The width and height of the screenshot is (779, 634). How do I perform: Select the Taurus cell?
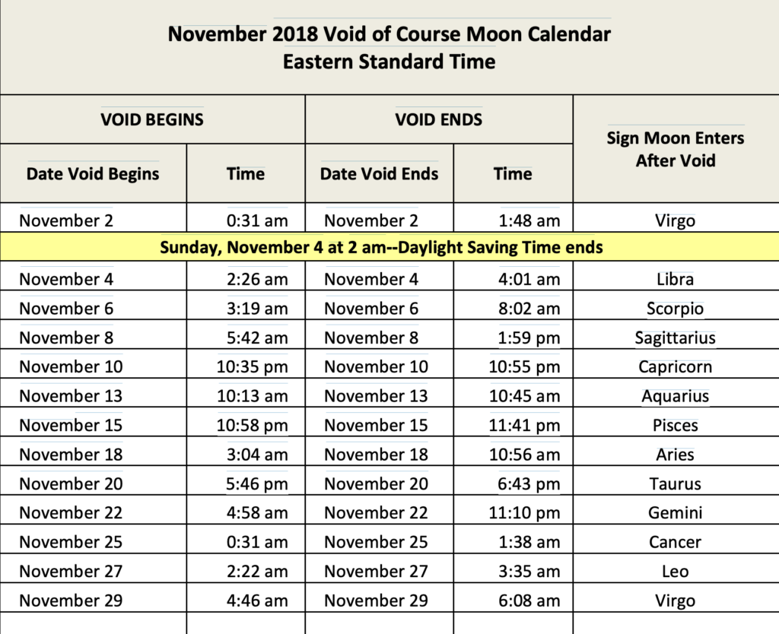(x=676, y=483)
